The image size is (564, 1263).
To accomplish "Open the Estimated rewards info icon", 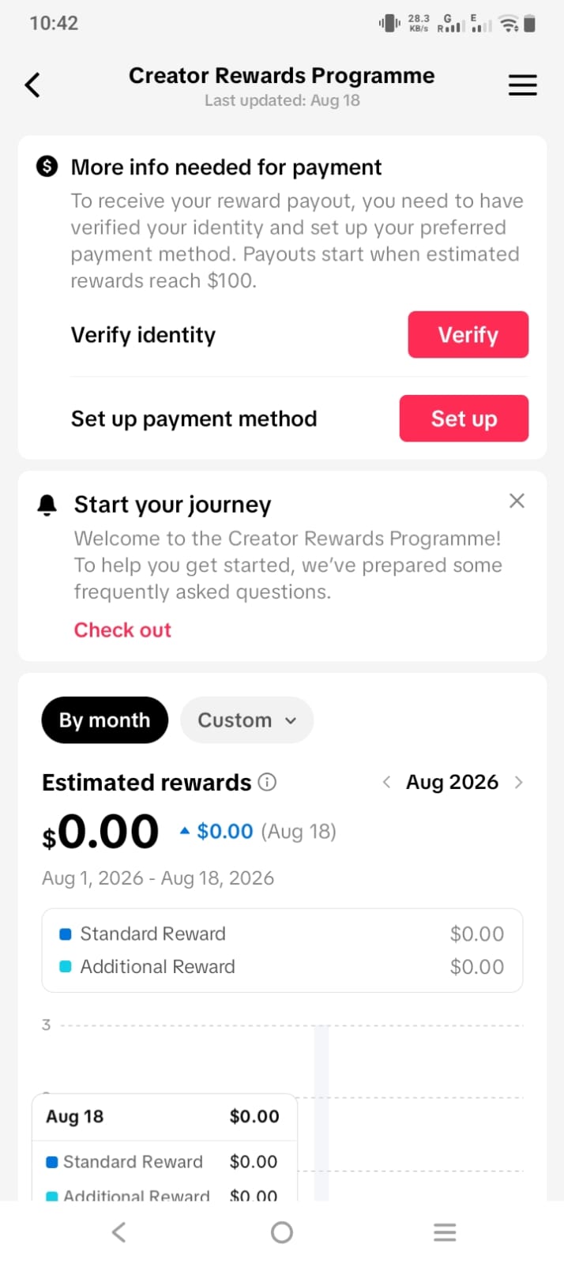I will pyautogui.click(x=268, y=782).
